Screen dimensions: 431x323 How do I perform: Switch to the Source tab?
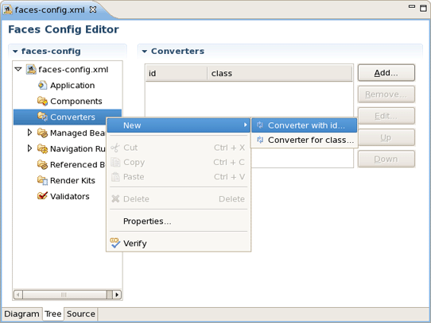81,313
